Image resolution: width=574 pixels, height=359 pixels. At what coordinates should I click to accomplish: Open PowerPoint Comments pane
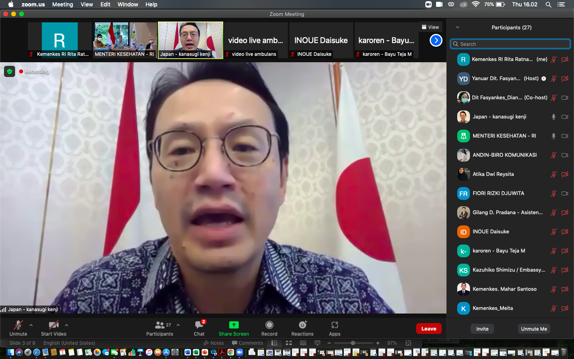click(248, 343)
